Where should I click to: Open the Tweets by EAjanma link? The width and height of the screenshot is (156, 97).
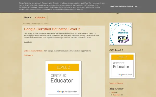coord(116,83)
